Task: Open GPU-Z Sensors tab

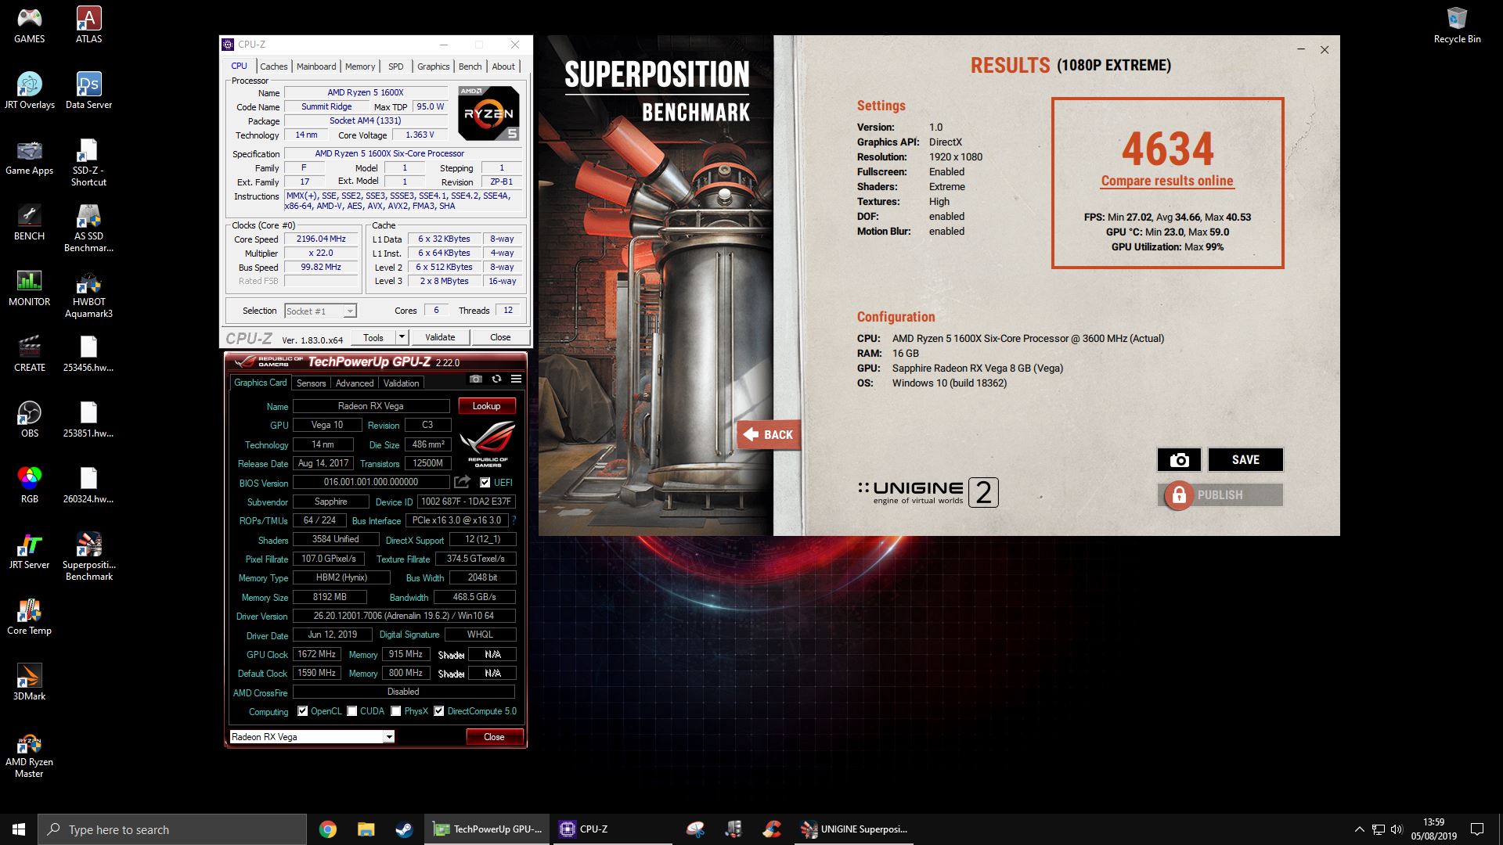Action: (x=311, y=383)
